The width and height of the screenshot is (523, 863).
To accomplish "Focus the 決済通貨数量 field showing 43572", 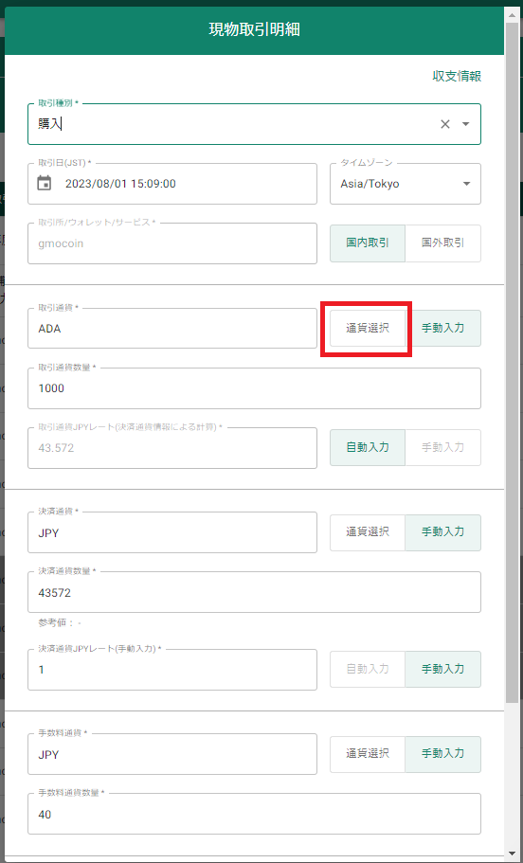I will (254, 592).
